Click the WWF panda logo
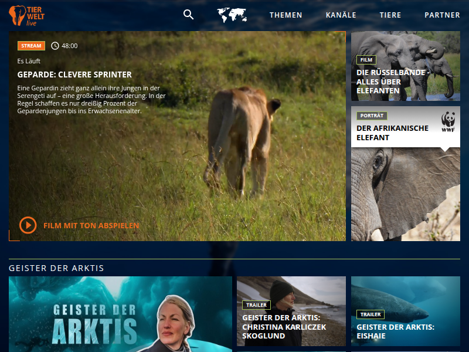Image resolution: width=469 pixels, height=352 pixels. coord(448,121)
